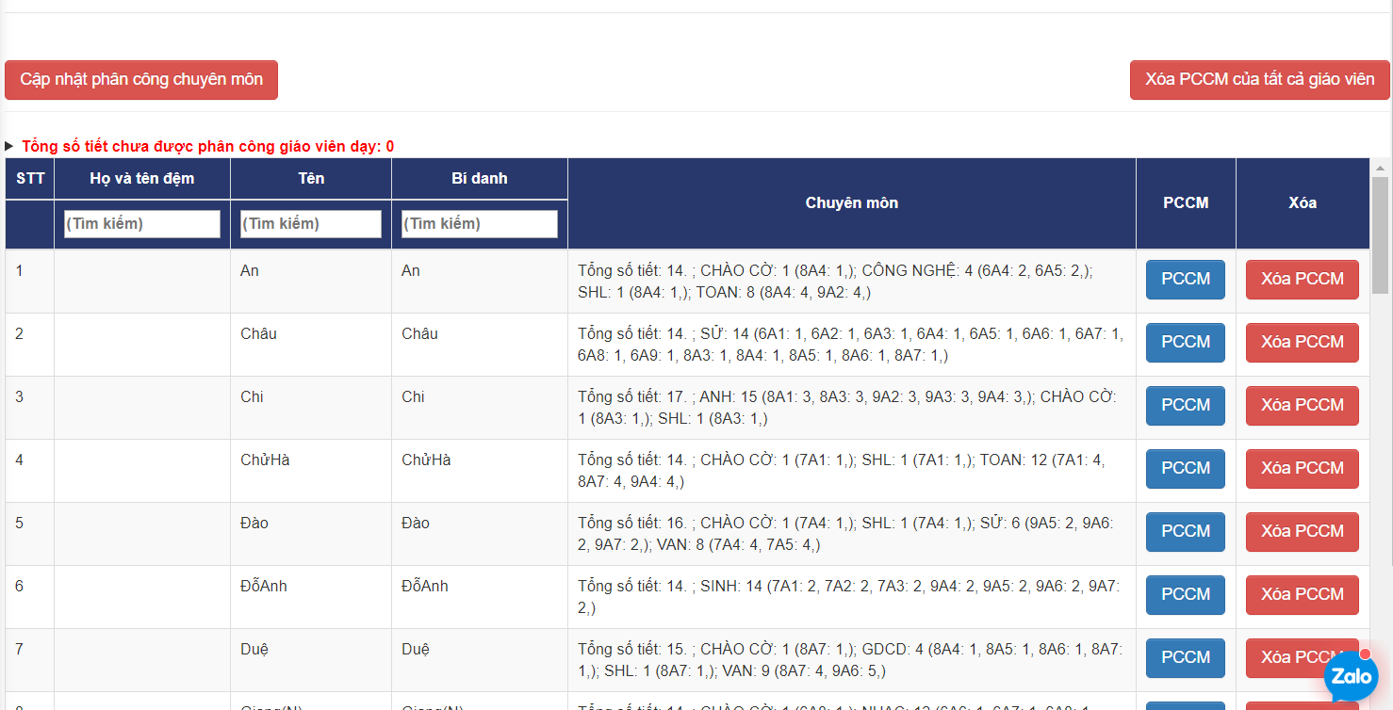Open PCCM for teacher Đào
This screenshot has height=710, width=1393.
tap(1185, 532)
